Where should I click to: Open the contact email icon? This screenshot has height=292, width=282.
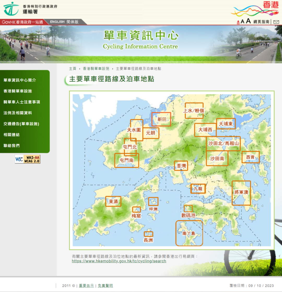[276, 22]
